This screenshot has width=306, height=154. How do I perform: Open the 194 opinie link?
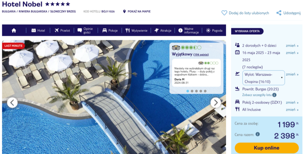click(x=201, y=55)
